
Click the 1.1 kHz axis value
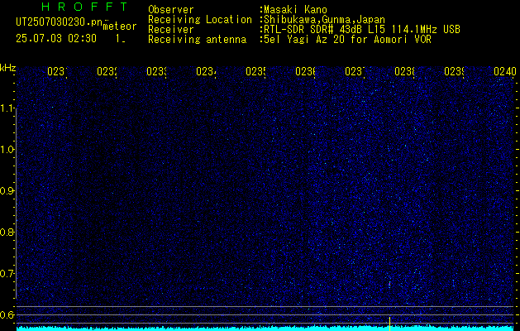pyautogui.click(x=7, y=108)
